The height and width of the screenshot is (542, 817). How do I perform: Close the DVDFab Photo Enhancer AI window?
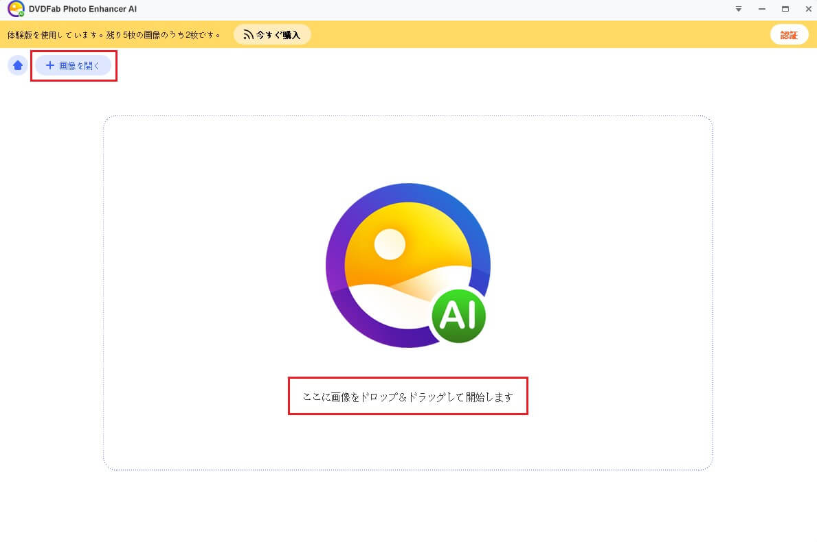pos(808,9)
